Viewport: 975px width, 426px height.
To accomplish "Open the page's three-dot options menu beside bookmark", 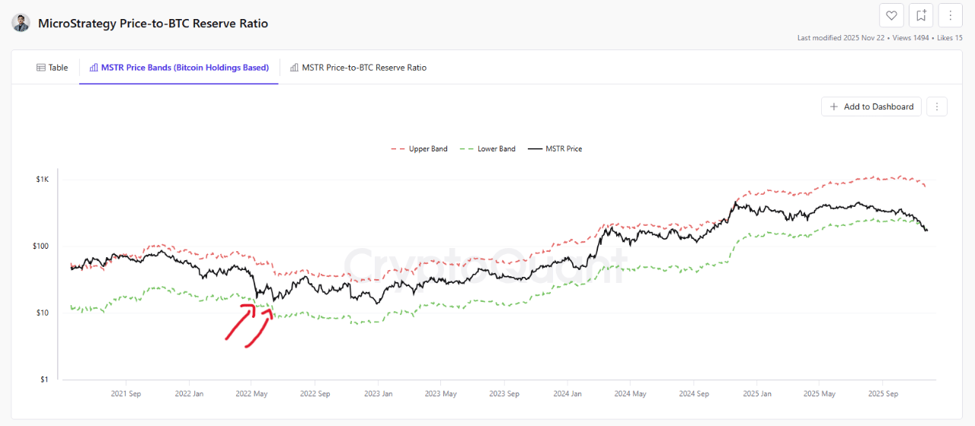I will (x=950, y=15).
